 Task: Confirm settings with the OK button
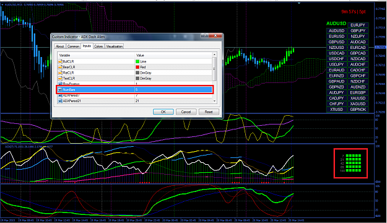(x=163, y=112)
